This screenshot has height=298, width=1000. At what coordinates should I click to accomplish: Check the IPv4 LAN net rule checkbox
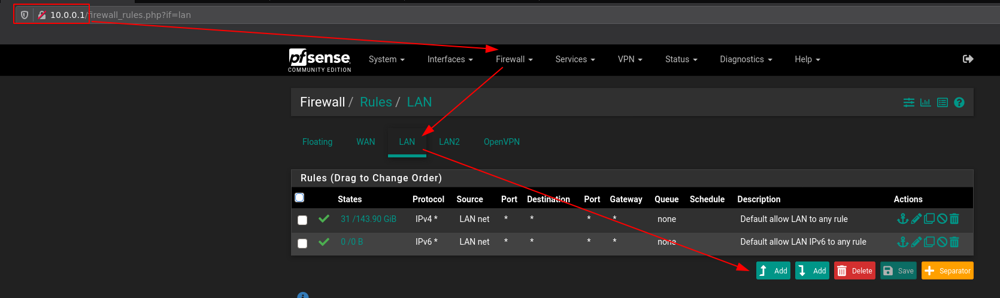tap(302, 220)
